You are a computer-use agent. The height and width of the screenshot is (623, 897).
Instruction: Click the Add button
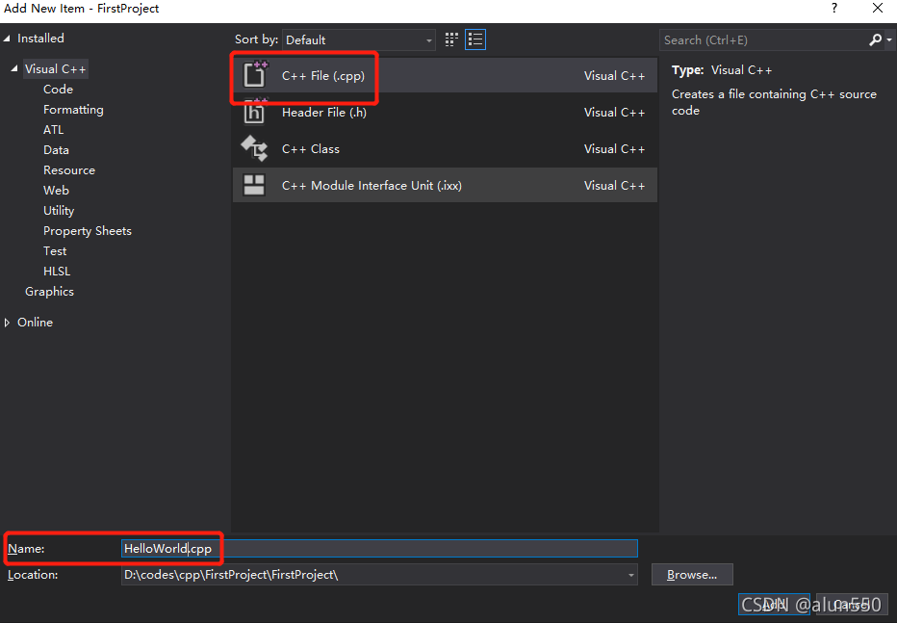tap(774, 605)
